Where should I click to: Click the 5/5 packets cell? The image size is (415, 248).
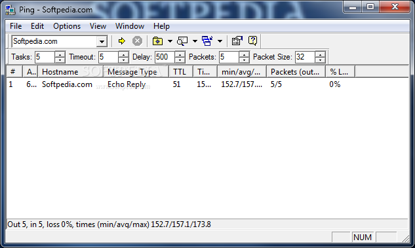pyautogui.click(x=276, y=84)
